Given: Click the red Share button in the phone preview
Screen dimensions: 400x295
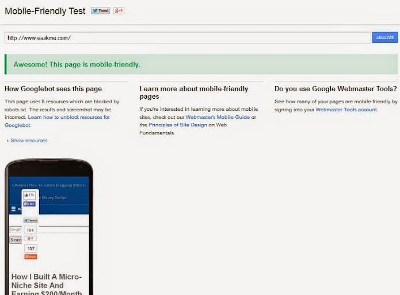Looking at the screenshot, I should (31, 257).
